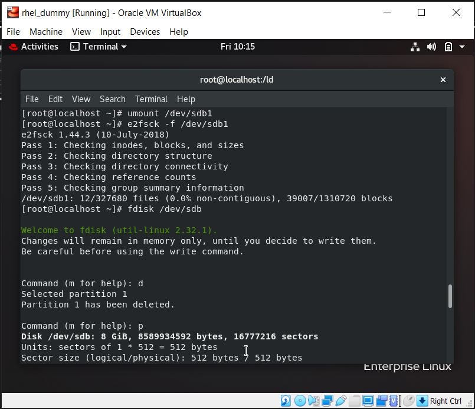The image size is (475, 409).
Task: Click the root@localhost:/ld title bar
Action: (237, 80)
